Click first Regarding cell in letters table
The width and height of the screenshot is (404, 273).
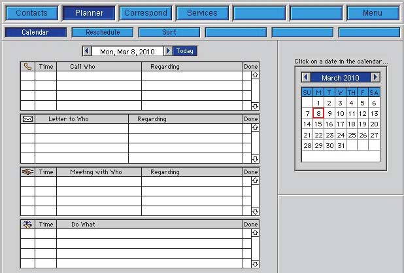[186, 128]
